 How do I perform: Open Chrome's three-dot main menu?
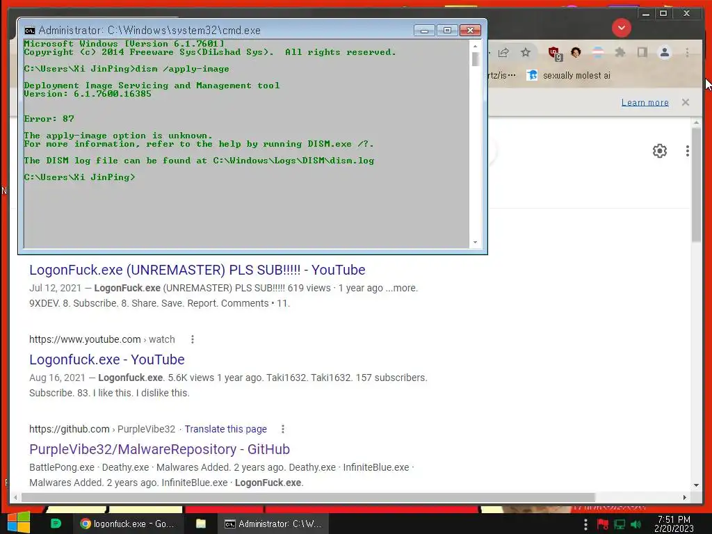(x=687, y=53)
